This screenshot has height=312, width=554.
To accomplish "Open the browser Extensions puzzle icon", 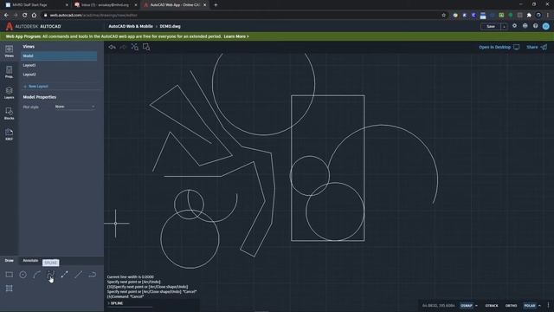I will point(529,16).
